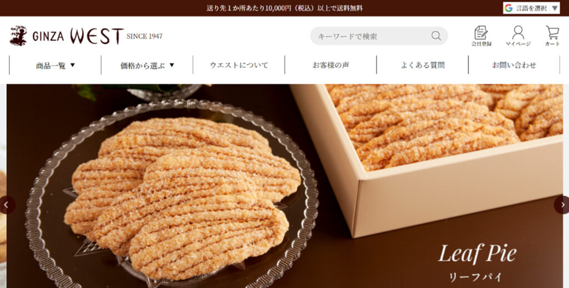Open the お問い合わせ contact page
The image size is (569, 288).
pos(514,65)
